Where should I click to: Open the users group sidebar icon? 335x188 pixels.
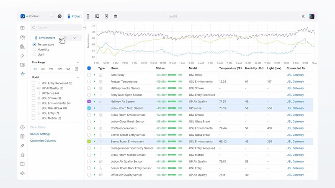click(x=23, y=173)
